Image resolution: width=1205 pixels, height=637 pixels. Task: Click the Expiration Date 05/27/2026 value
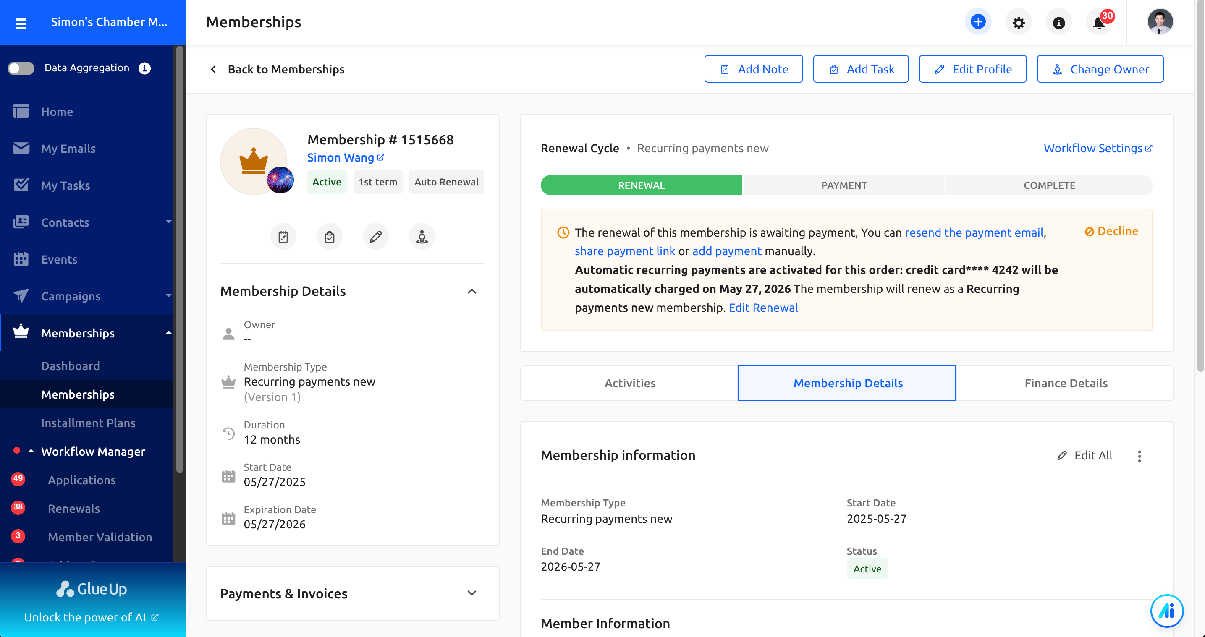tap(274, 524)
